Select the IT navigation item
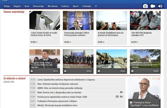The width and height of the screenshot is (167, 108). coord(96,6)
